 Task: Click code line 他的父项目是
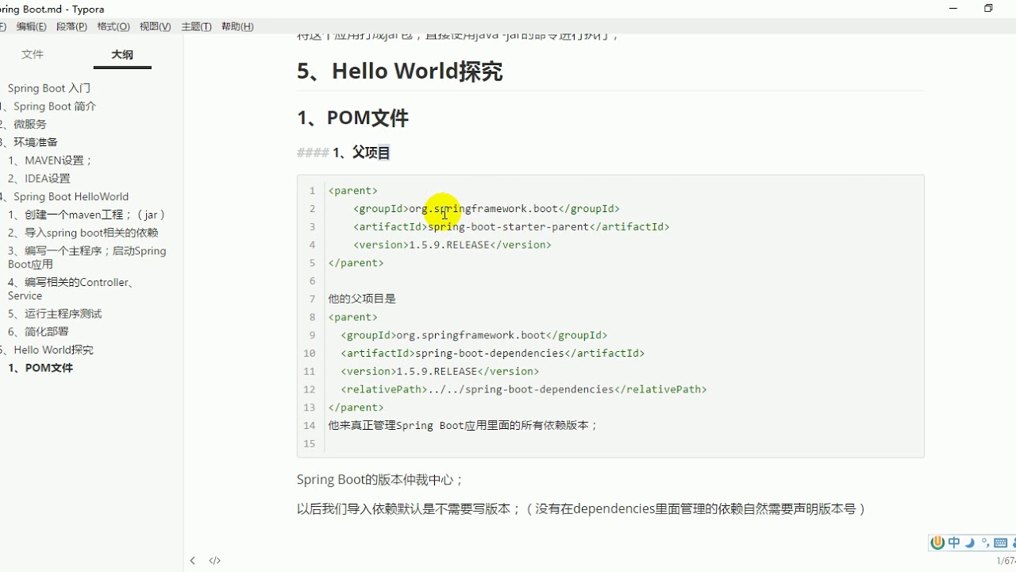362,299
